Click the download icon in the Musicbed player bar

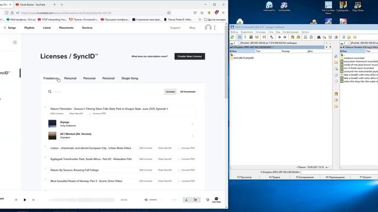pos(187,200)
